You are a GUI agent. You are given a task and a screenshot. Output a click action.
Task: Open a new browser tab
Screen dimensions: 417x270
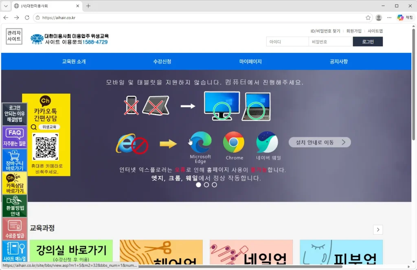88,6
